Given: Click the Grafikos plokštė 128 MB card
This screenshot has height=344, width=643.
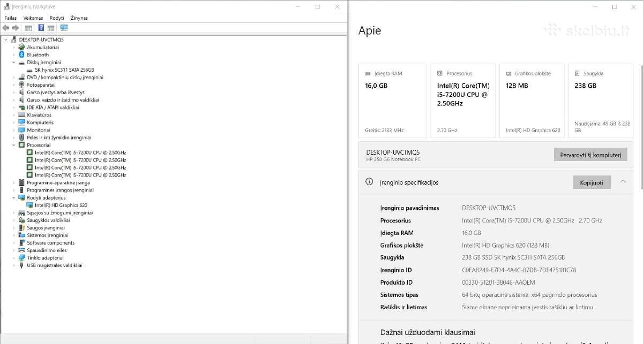Looking at the screenshot, I should [x=532, y=101].
